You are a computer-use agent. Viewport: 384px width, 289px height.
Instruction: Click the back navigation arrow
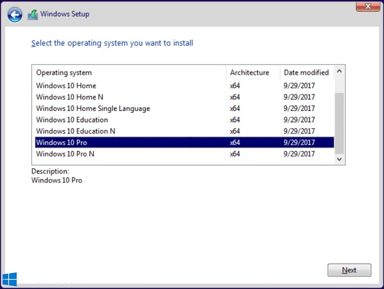tap(14, 14)
